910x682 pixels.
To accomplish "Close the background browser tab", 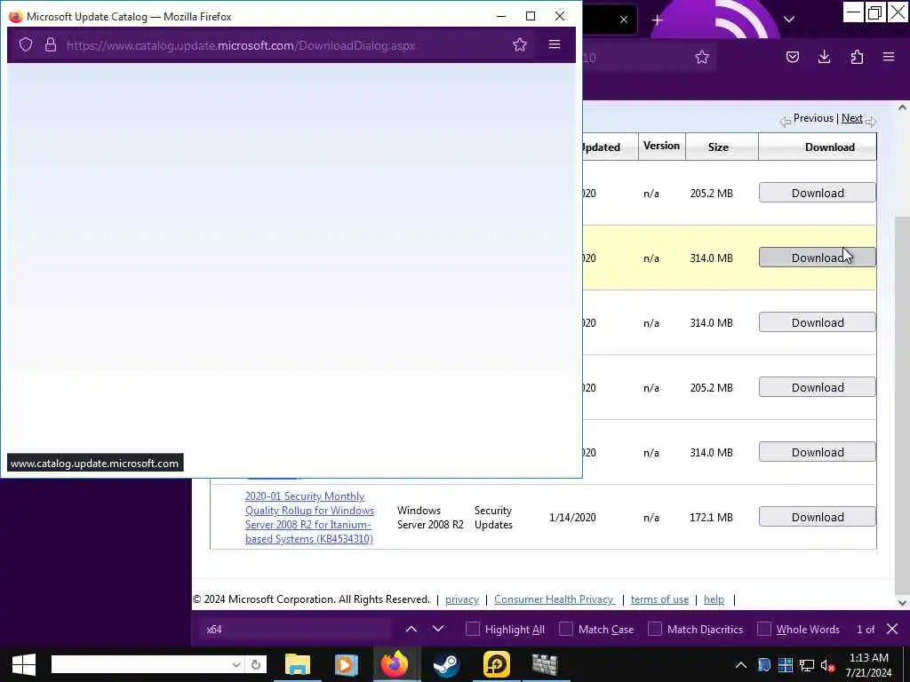I will point(623,20).
